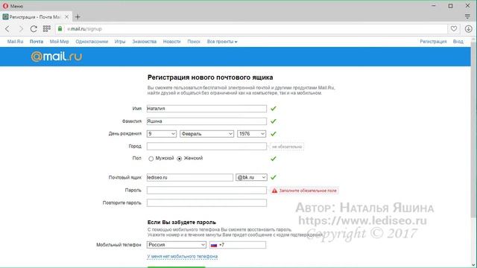Click the Russian flag icon in phone field
Screen dimensions: 477x268
(x=214, y=245)
